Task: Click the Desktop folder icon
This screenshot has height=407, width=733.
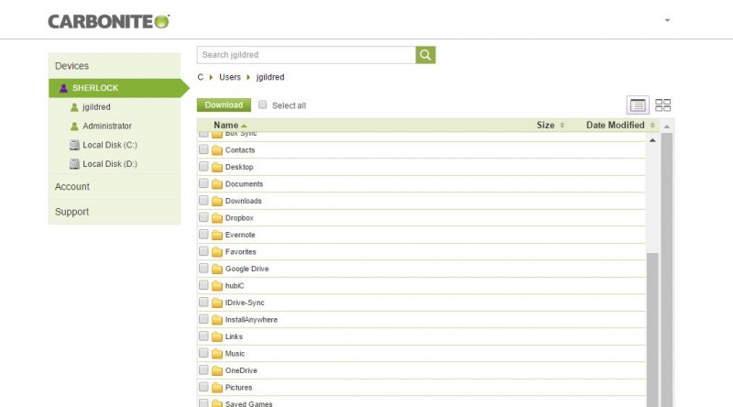Action: coord(217,167)
